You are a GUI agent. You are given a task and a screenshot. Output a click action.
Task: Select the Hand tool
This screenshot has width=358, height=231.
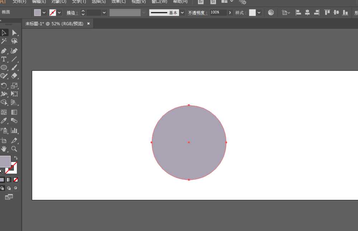coord(4,149)
